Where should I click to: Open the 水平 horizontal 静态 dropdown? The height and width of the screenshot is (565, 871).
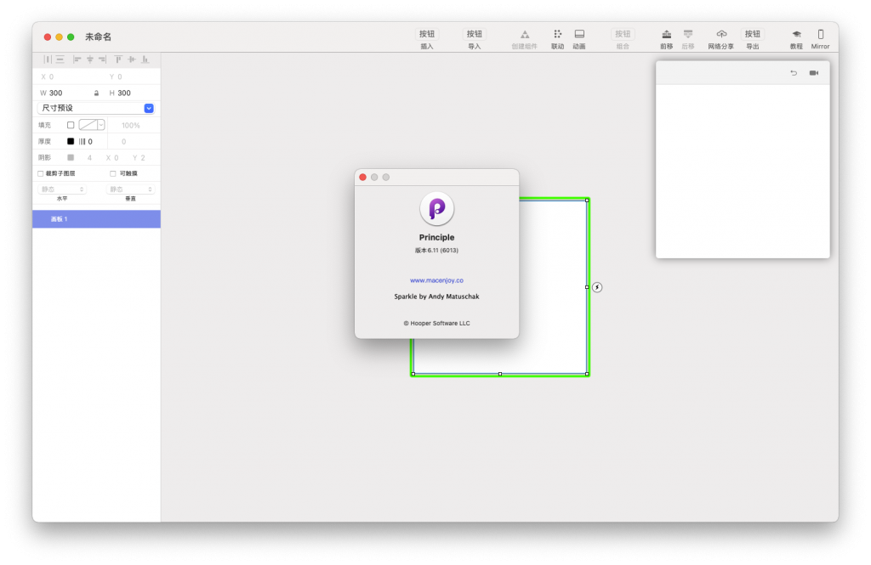pos(62,189)
